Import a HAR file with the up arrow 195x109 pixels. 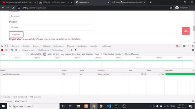(x=71, y=50)
